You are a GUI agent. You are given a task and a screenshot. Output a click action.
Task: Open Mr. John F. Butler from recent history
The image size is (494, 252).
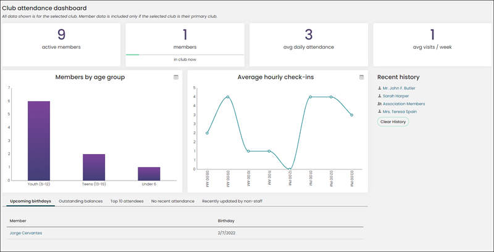(399, 88)
